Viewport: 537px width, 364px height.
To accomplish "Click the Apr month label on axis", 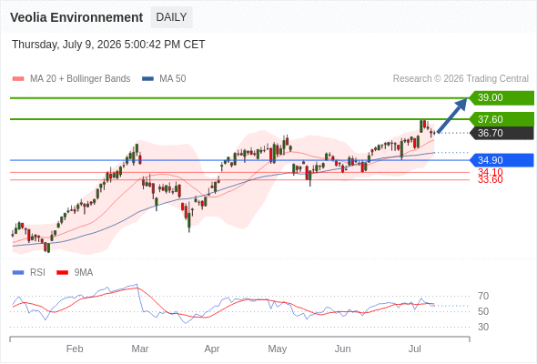I will click(x=212, y=349).
